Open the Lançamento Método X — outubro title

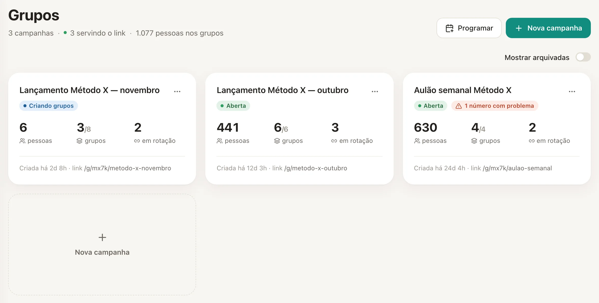pos(282,90)
